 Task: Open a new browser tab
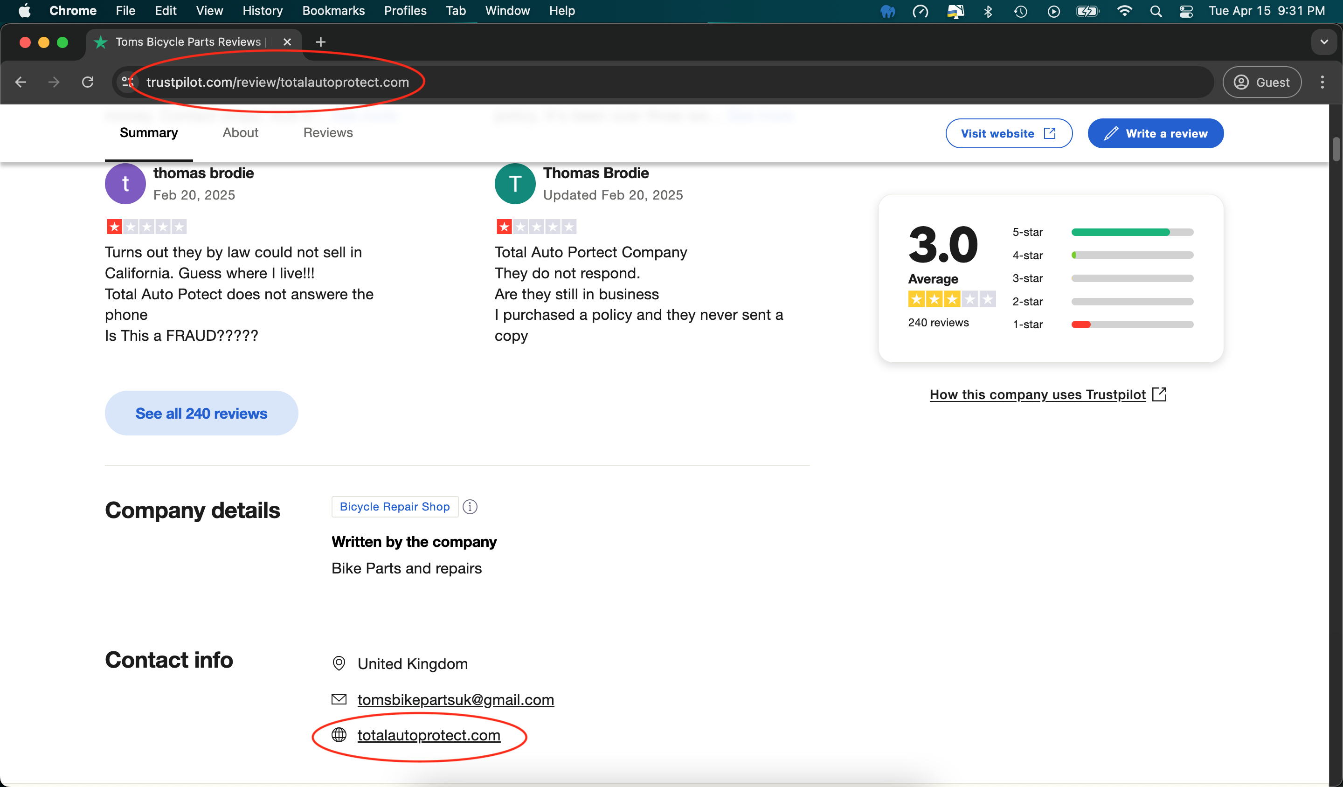tap(320, 42)
